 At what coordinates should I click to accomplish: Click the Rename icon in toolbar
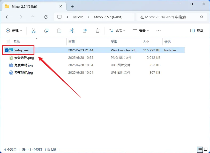click(x=72, y=31)
